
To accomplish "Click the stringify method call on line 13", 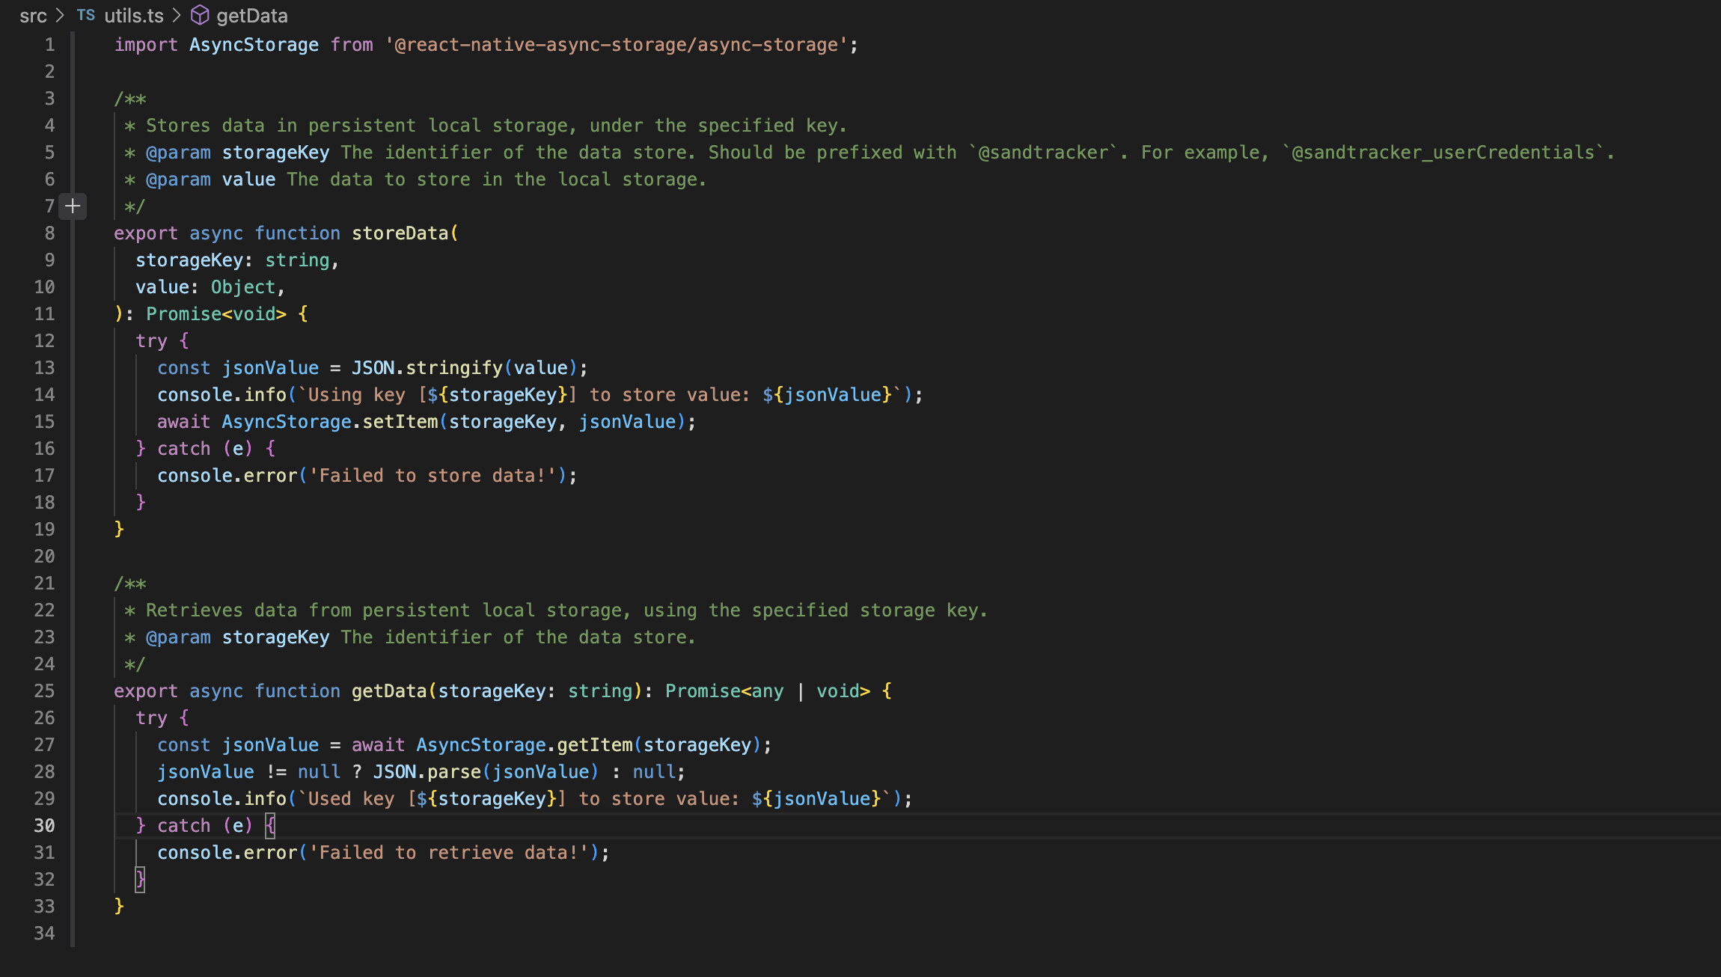I will coord(453,368).
